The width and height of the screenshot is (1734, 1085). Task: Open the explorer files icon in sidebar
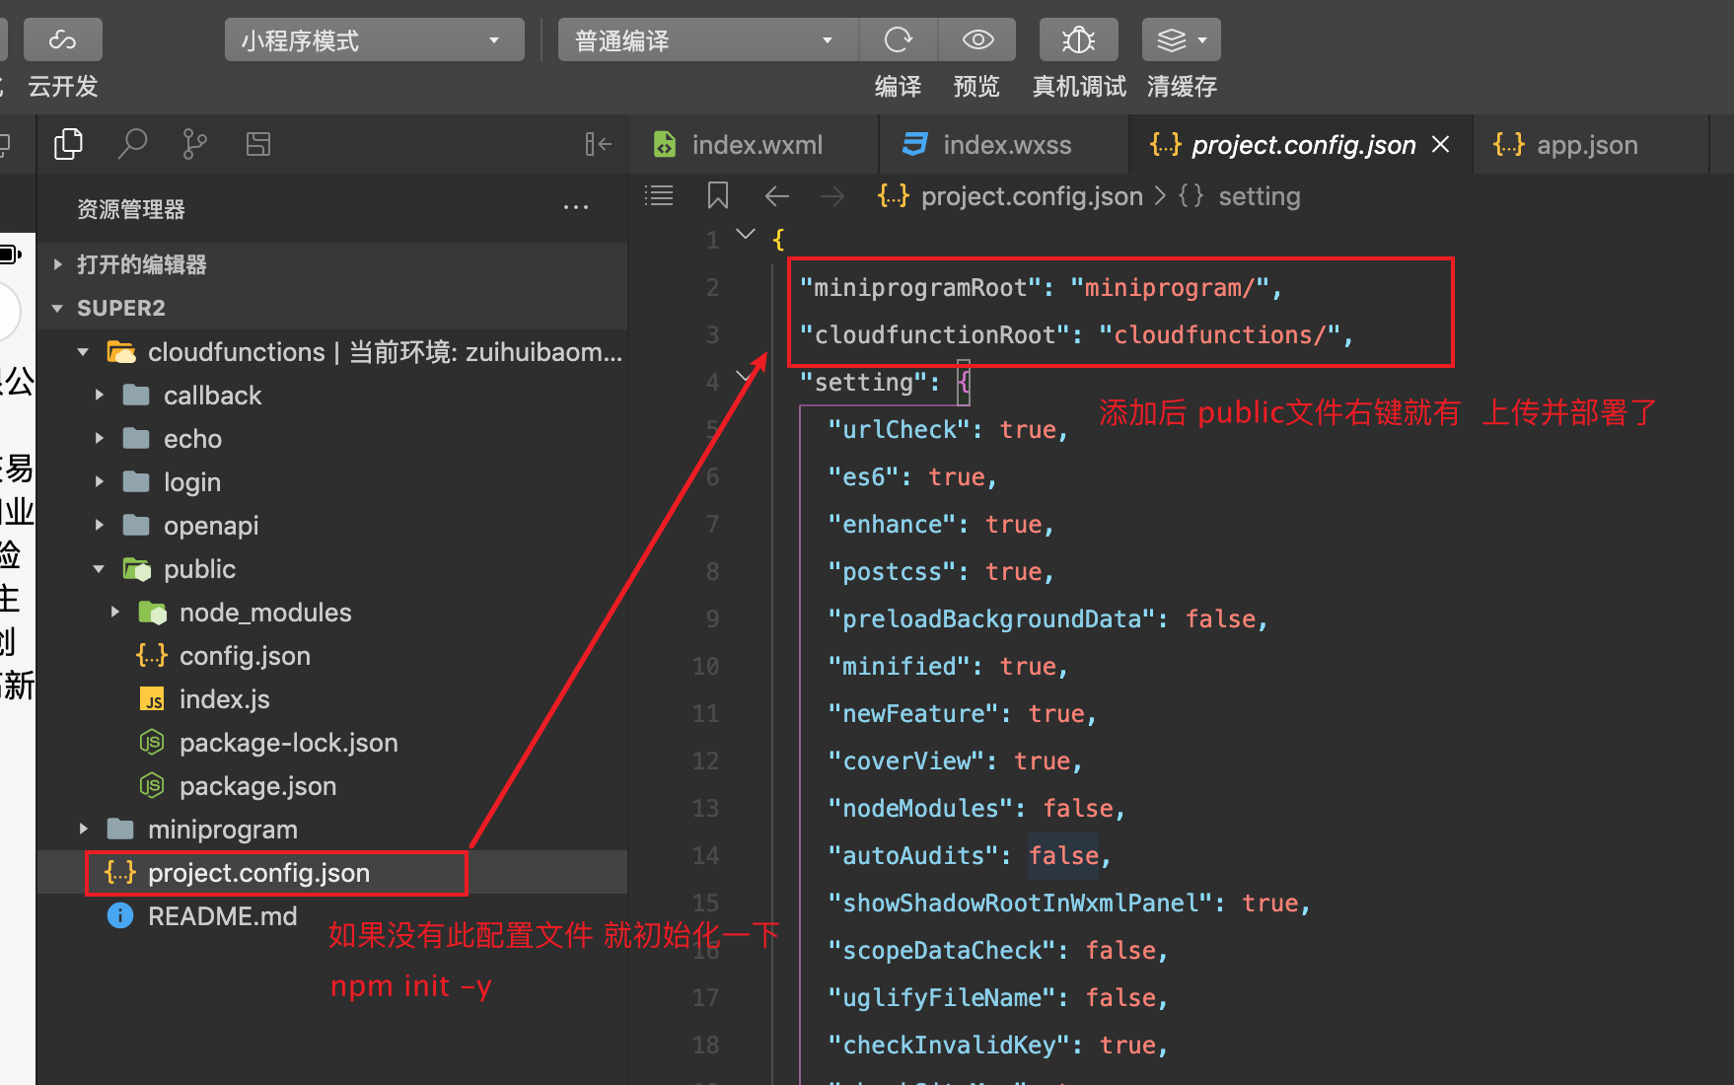(x=68, y=144)
